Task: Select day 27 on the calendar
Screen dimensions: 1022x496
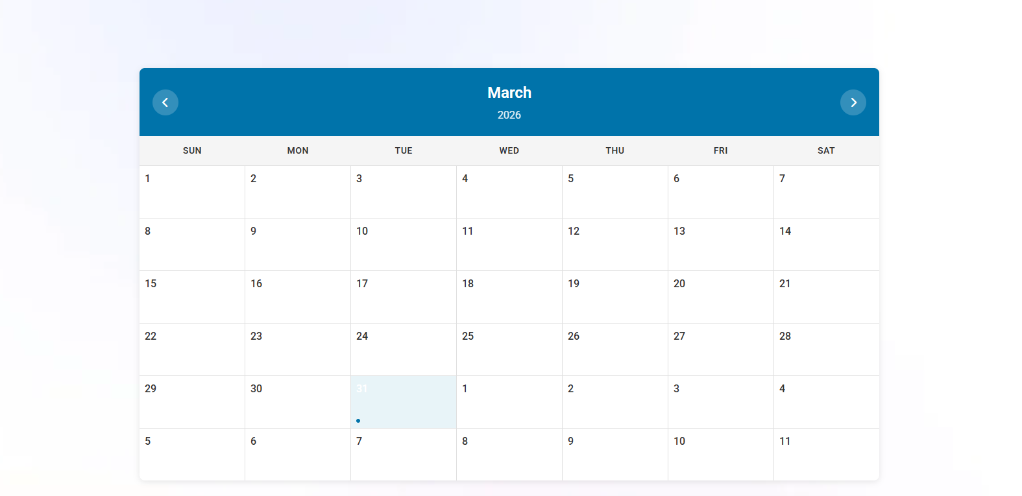Action: pyautogui.click(x=721, y=349)
